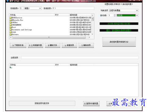Click the 360Rec folder icon

coord(11,22)
